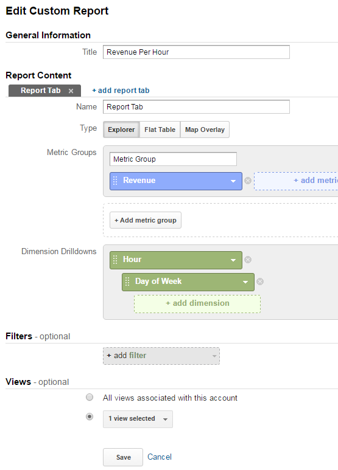Close the Report Tab using its x
Screen dimensions: 338x470
[71, 91]
